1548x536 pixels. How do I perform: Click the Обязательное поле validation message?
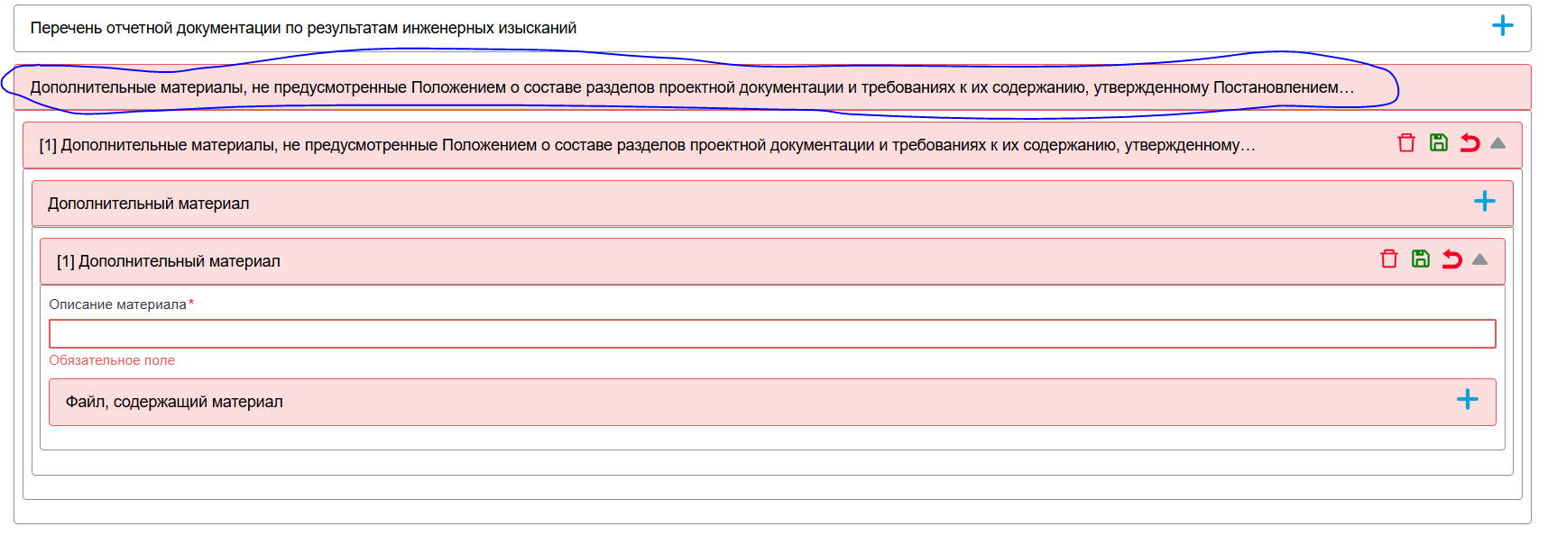(112, 360)
